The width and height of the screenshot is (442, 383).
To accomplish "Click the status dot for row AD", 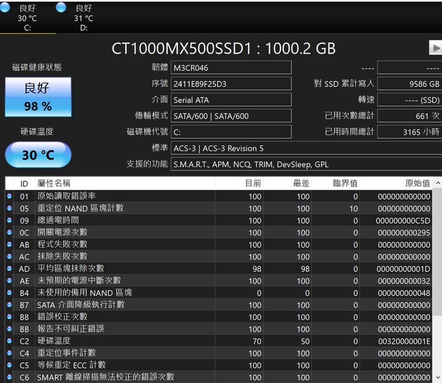I will (x=9, y=269).
